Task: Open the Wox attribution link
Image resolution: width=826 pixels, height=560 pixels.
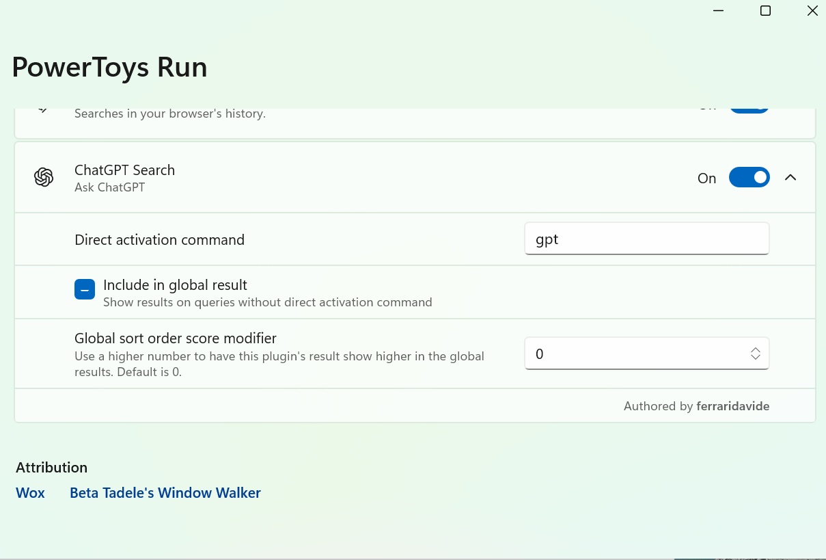Action: 30,493
